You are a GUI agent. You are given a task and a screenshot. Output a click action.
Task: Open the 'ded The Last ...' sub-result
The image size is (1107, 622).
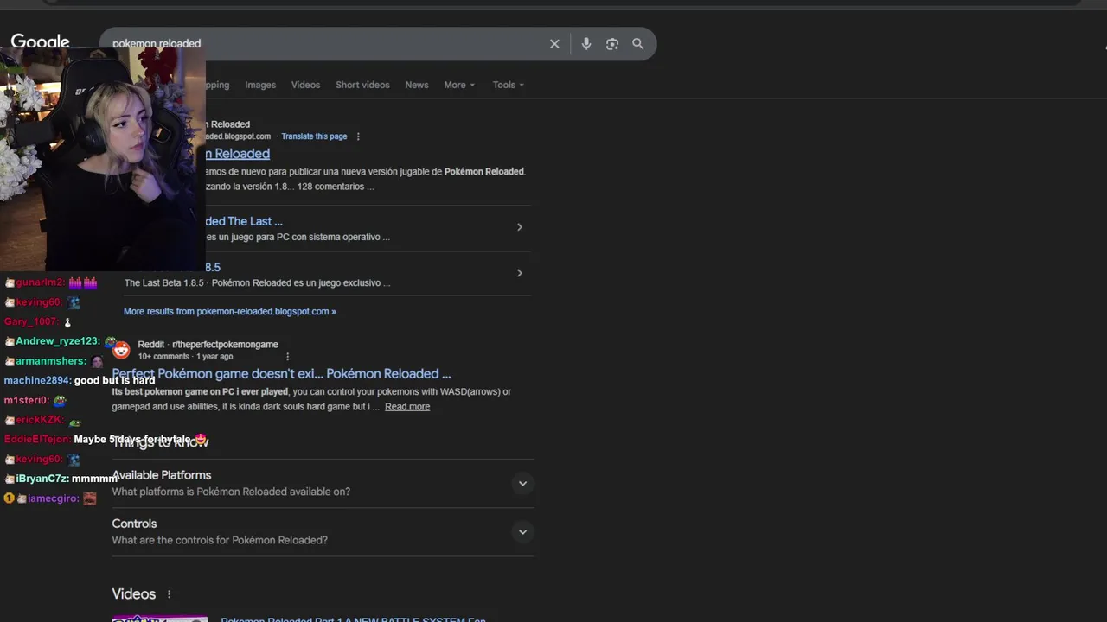[244, 221]
